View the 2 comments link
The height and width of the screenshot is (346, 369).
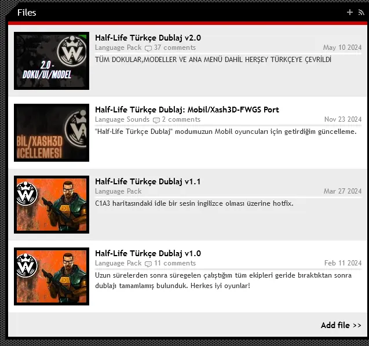[181, 119]
